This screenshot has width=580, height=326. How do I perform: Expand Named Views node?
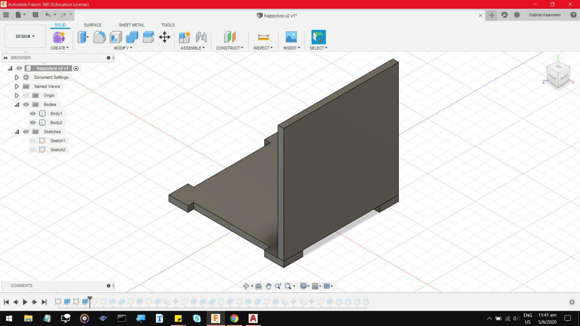[x=17, y=86]
